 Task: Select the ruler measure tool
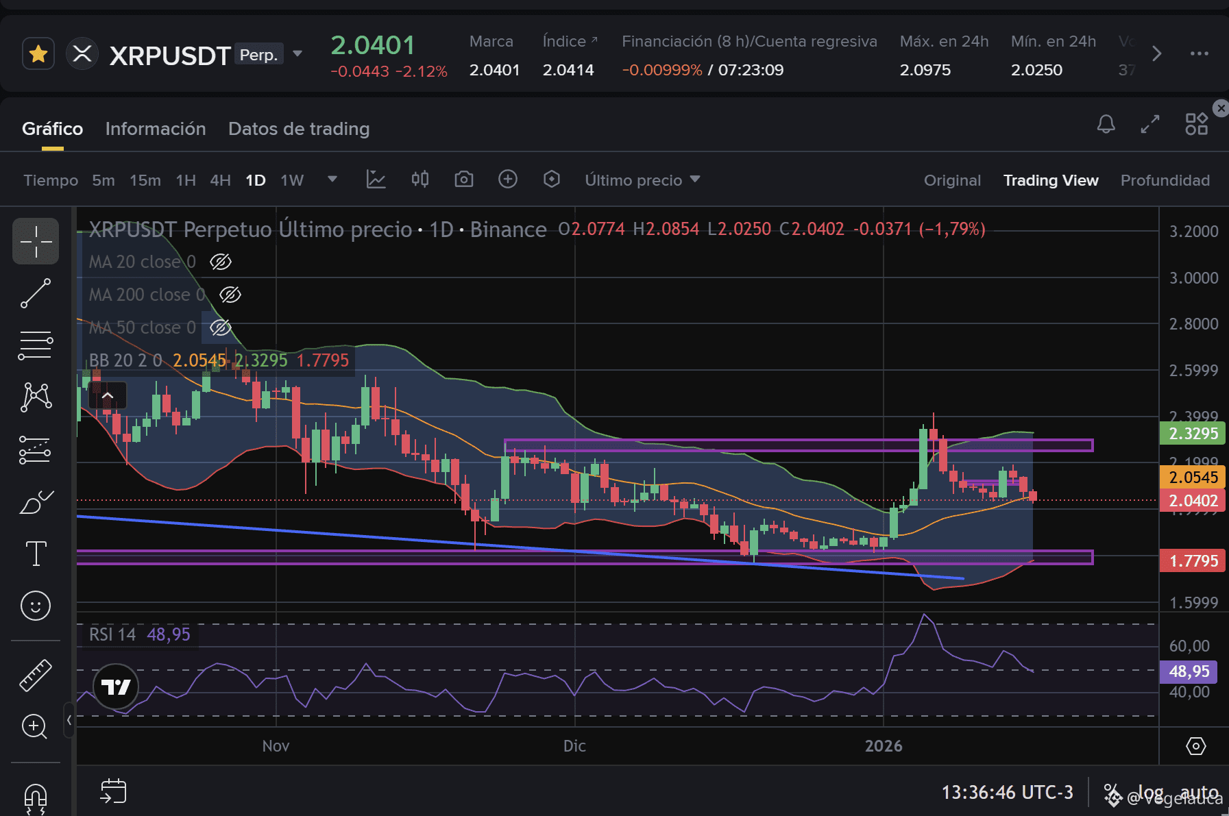pyautogui.click(x=36, y=675)
